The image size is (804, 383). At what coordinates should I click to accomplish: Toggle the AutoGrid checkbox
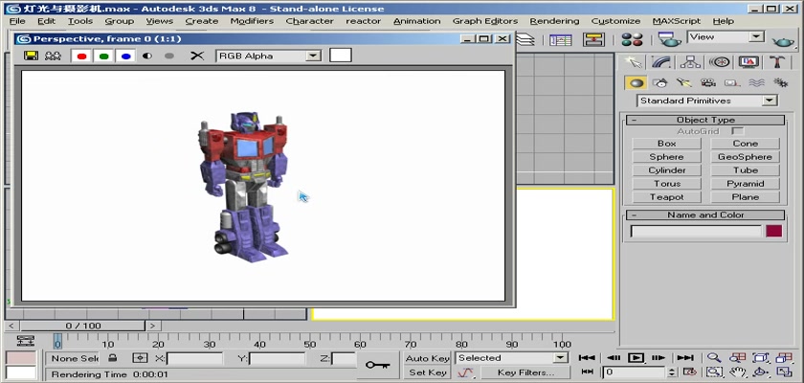pos(737,131)
